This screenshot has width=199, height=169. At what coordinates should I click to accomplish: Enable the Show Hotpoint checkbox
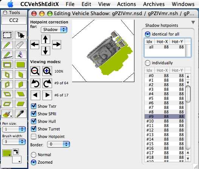(x=34, y=136)
